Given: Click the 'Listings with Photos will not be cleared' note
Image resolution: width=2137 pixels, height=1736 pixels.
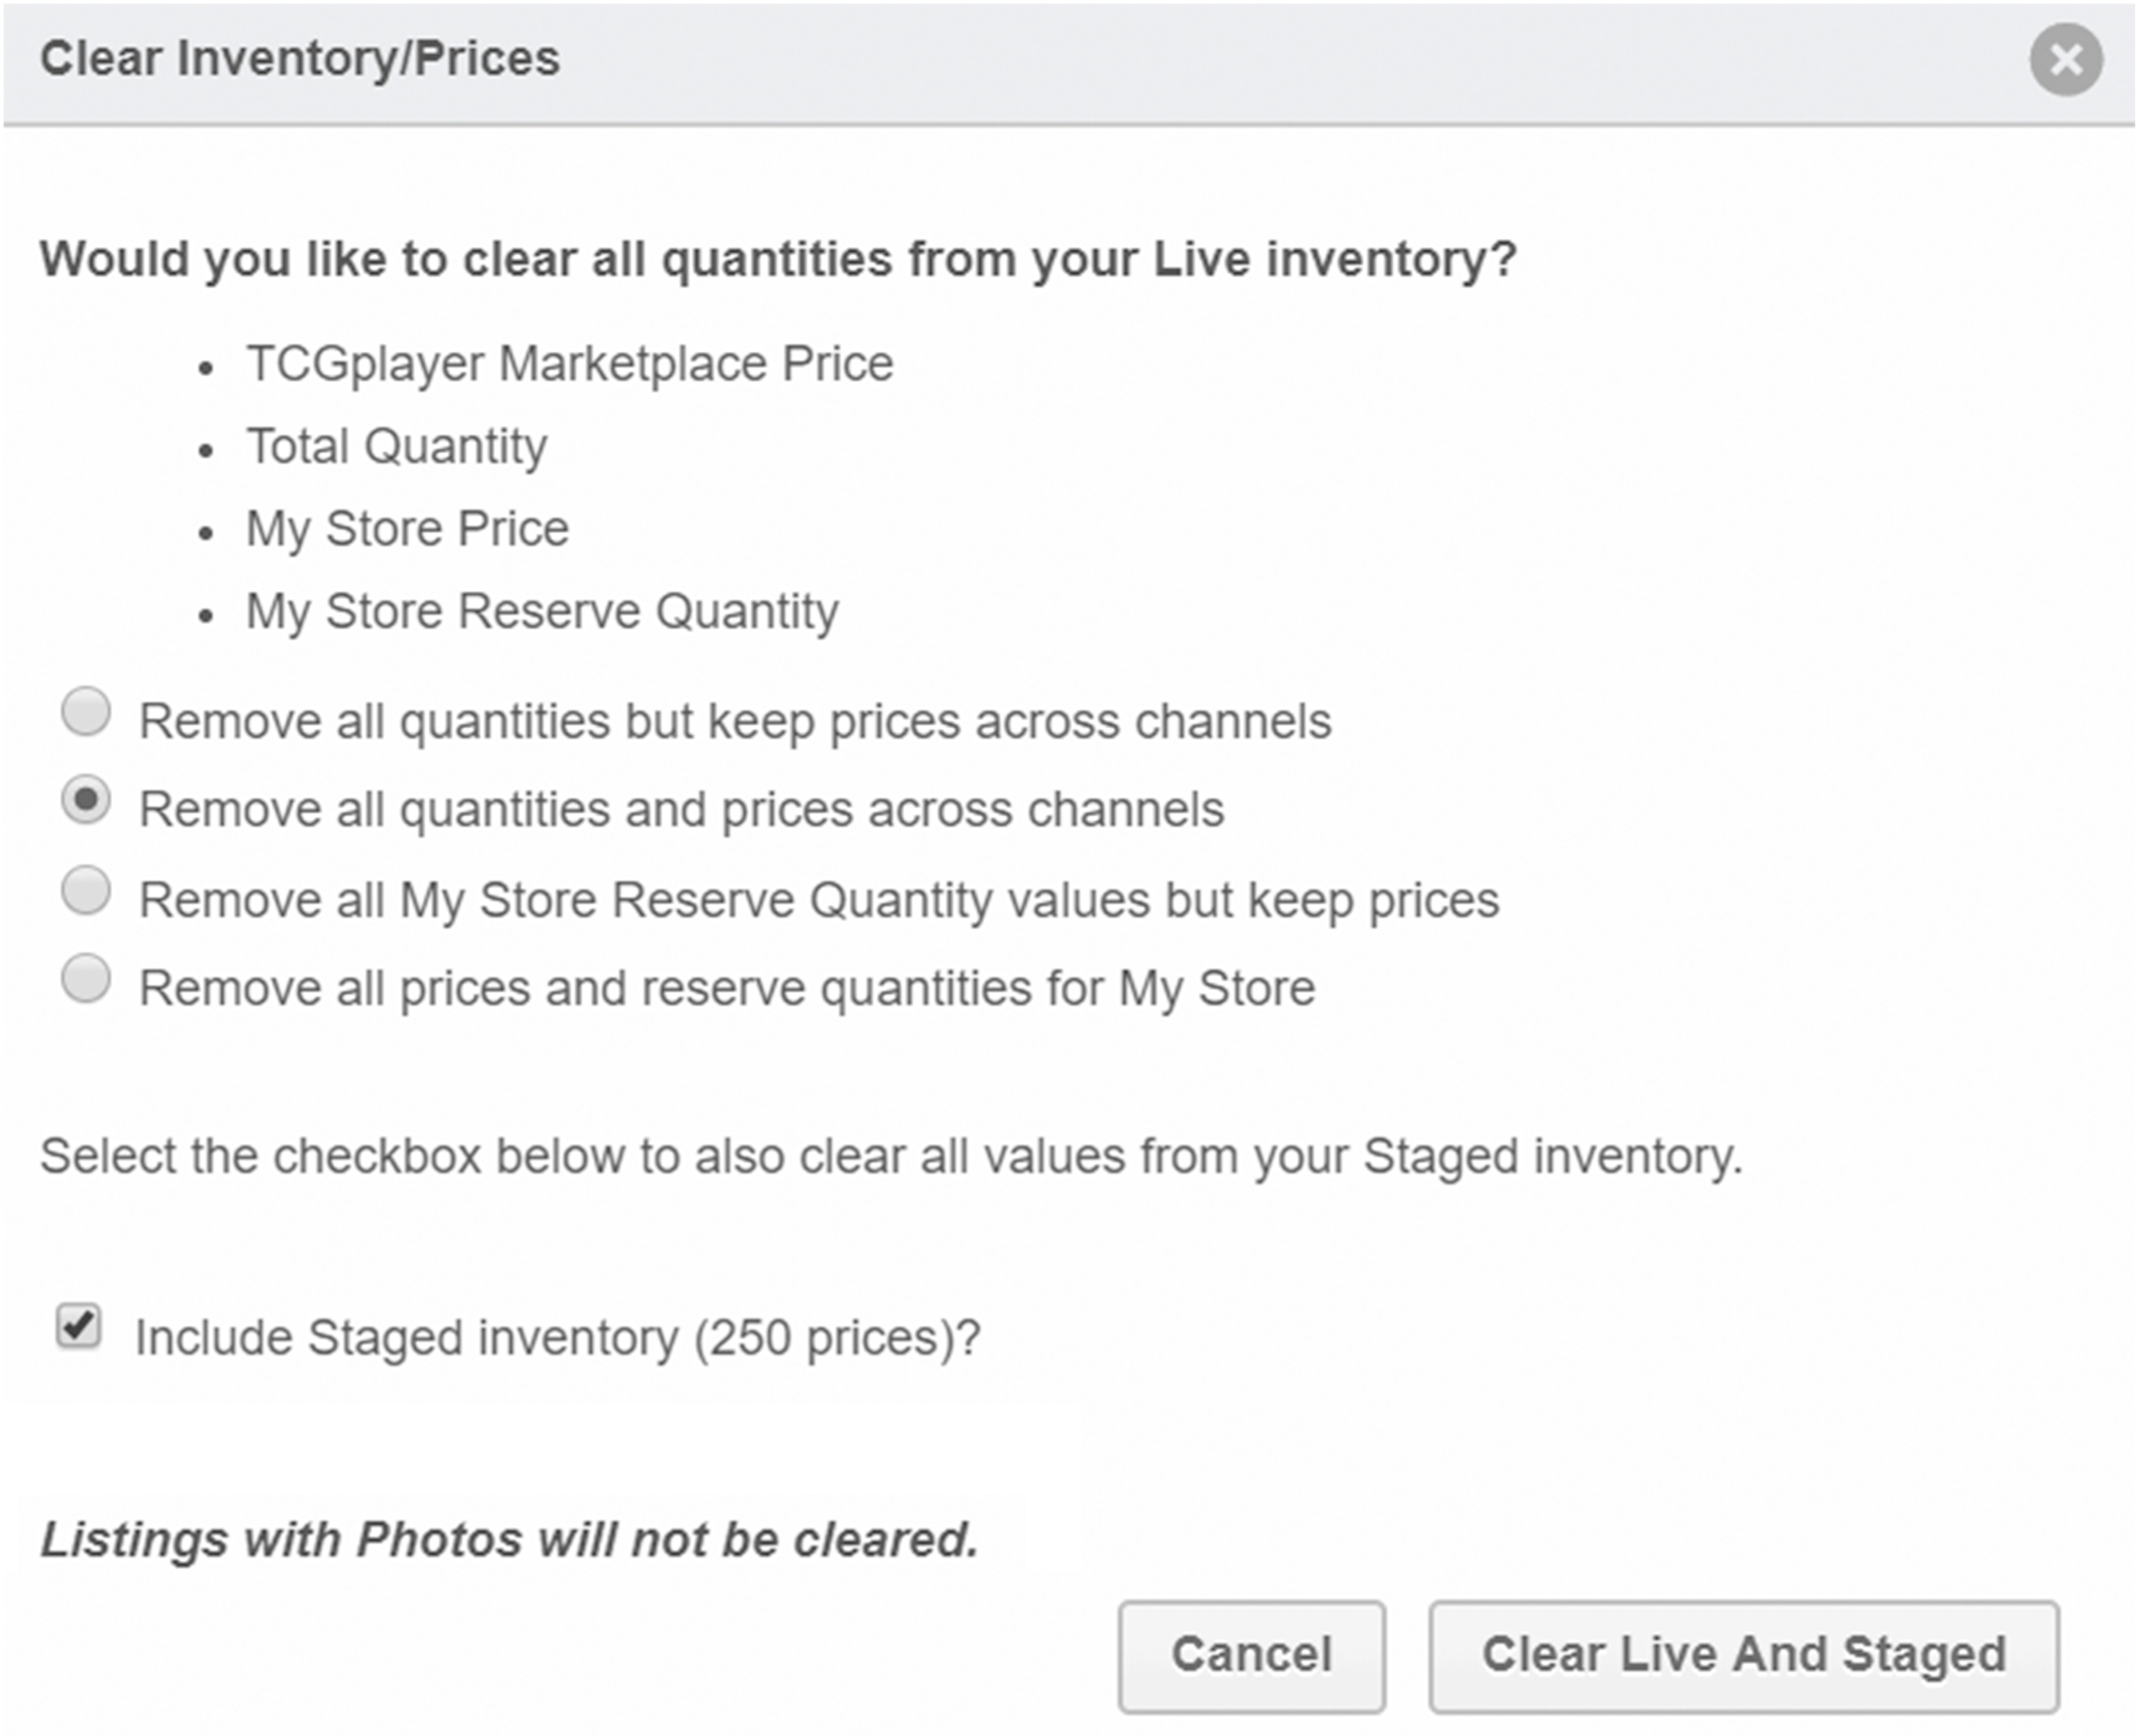Looking at the screenshot, I should click(509, 1540).
